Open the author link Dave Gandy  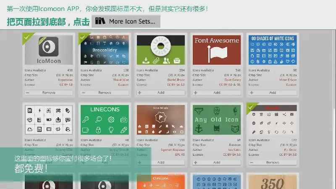click(233, 80)
